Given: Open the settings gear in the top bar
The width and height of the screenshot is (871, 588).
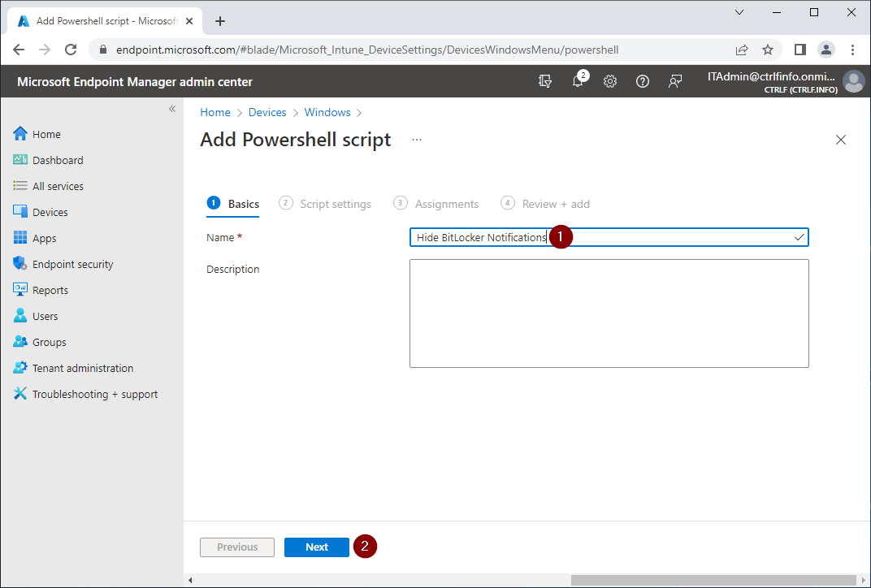Looking at the screenshot, I should pos(610,81).
